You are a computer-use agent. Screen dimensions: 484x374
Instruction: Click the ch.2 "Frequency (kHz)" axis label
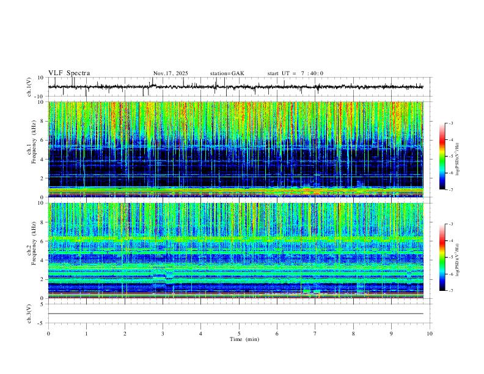pyautogui.click(x=34, y=243)
